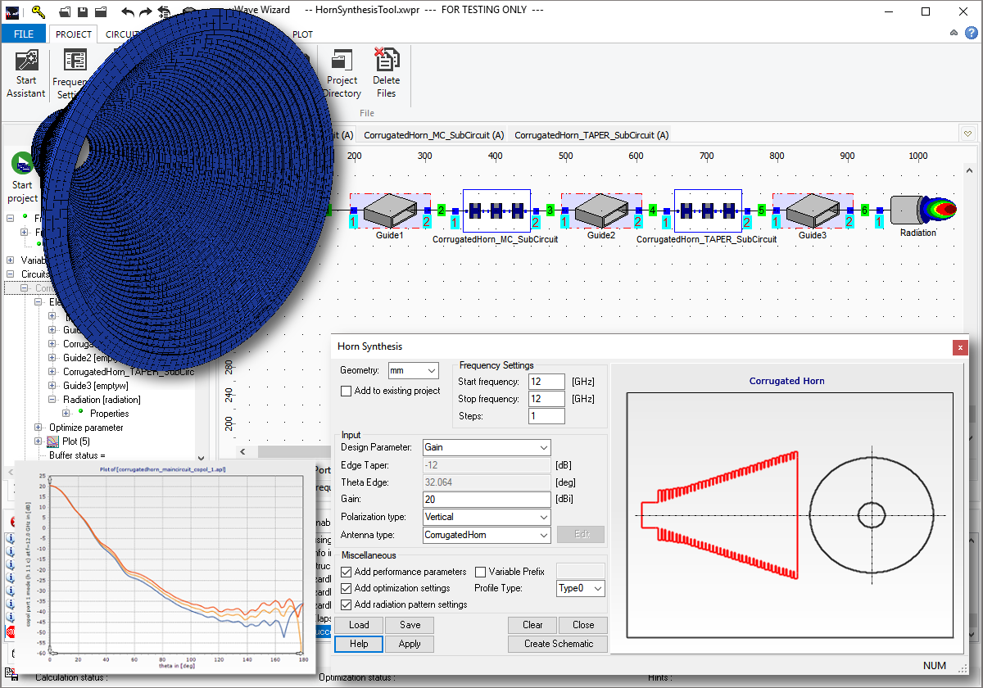This screenshot has width=983, height=688.
Task: Expand the Variables tree node
Action: pyautogui.click(x=11, y=260)
